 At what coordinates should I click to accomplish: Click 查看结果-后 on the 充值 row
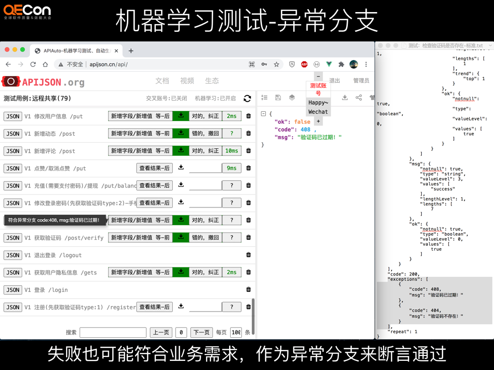point(153,185)
